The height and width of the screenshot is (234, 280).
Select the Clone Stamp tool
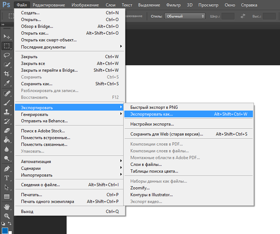[x=7, y=112]
